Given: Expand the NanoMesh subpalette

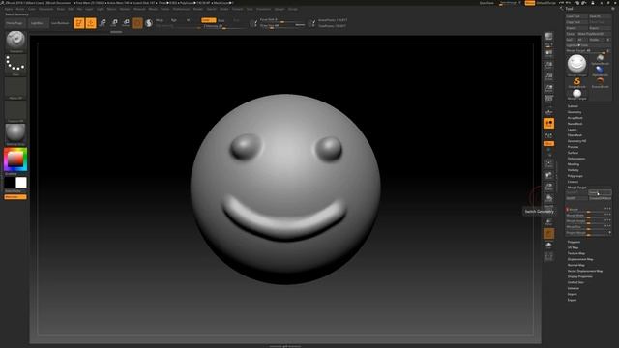Looking at the screenshot, I should coord(575,124).
